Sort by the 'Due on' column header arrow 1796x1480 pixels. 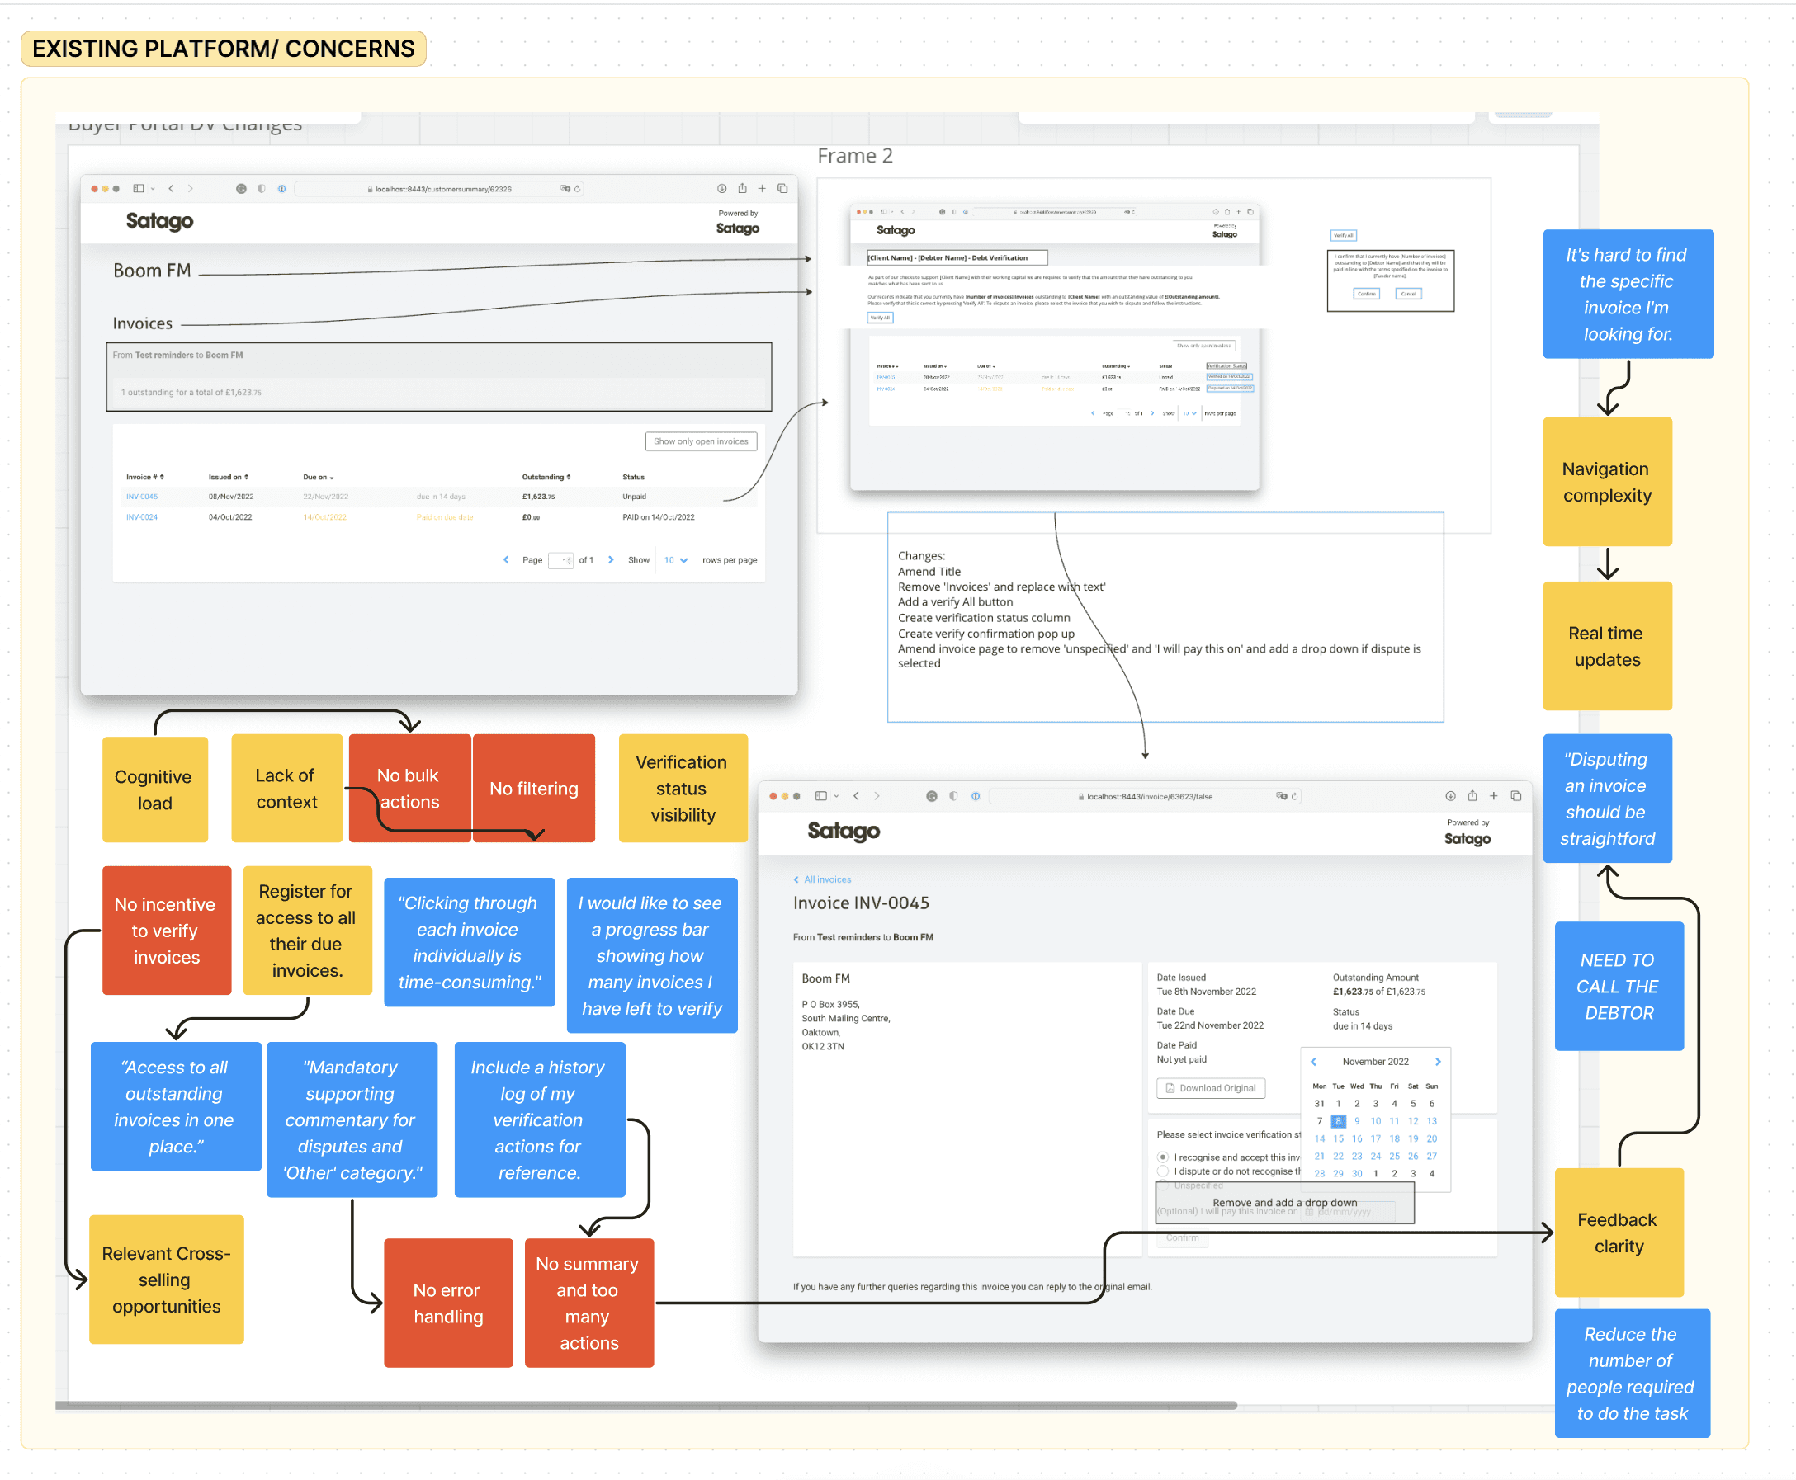(331, 478)
